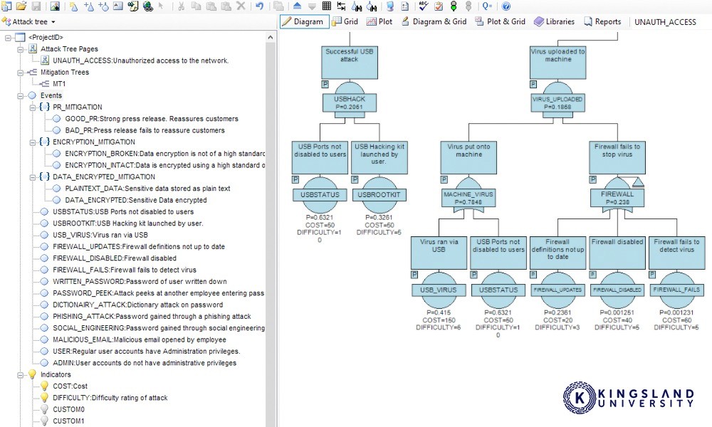Image resolution: width=712 pixels, height=427 pixels.
Task: Select the FIREWALL_DISABLED tree row
Action: pyautogui.click(x=115, y=258)
